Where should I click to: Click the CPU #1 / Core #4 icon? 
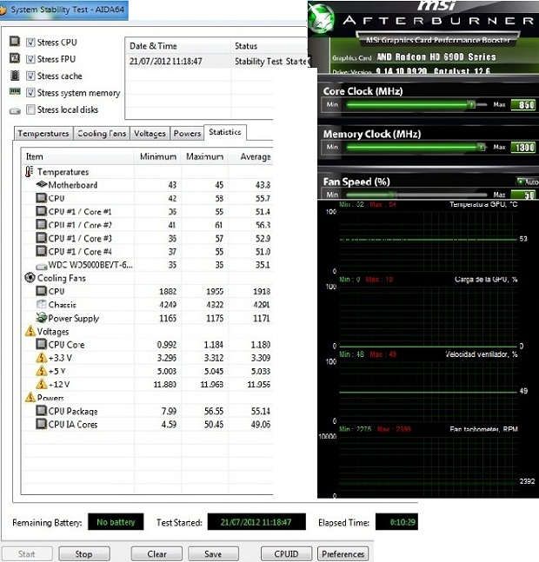click(42, 251)
